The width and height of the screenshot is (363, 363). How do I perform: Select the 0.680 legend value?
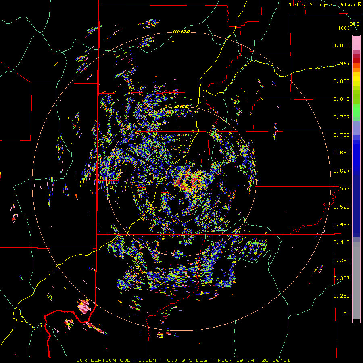(x=342, y=153)
